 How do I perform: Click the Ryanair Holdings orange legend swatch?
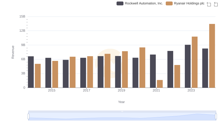[x=169, y=3]
